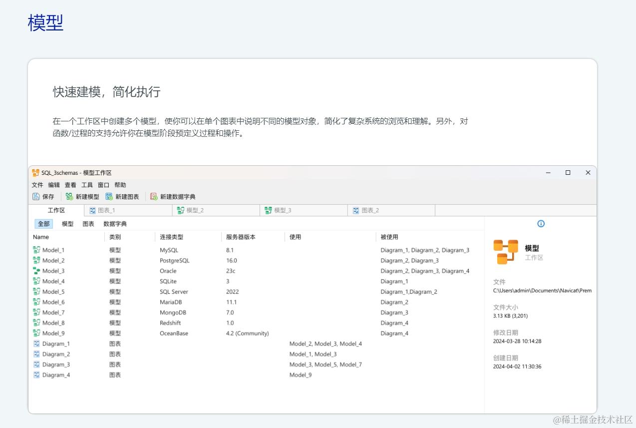Sort the list by the Name column header
Viewport: 636px width, 428px height.
[40, 237]
